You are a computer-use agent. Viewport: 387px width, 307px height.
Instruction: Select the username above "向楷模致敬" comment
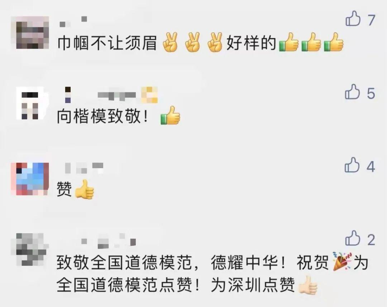point(111,95)
